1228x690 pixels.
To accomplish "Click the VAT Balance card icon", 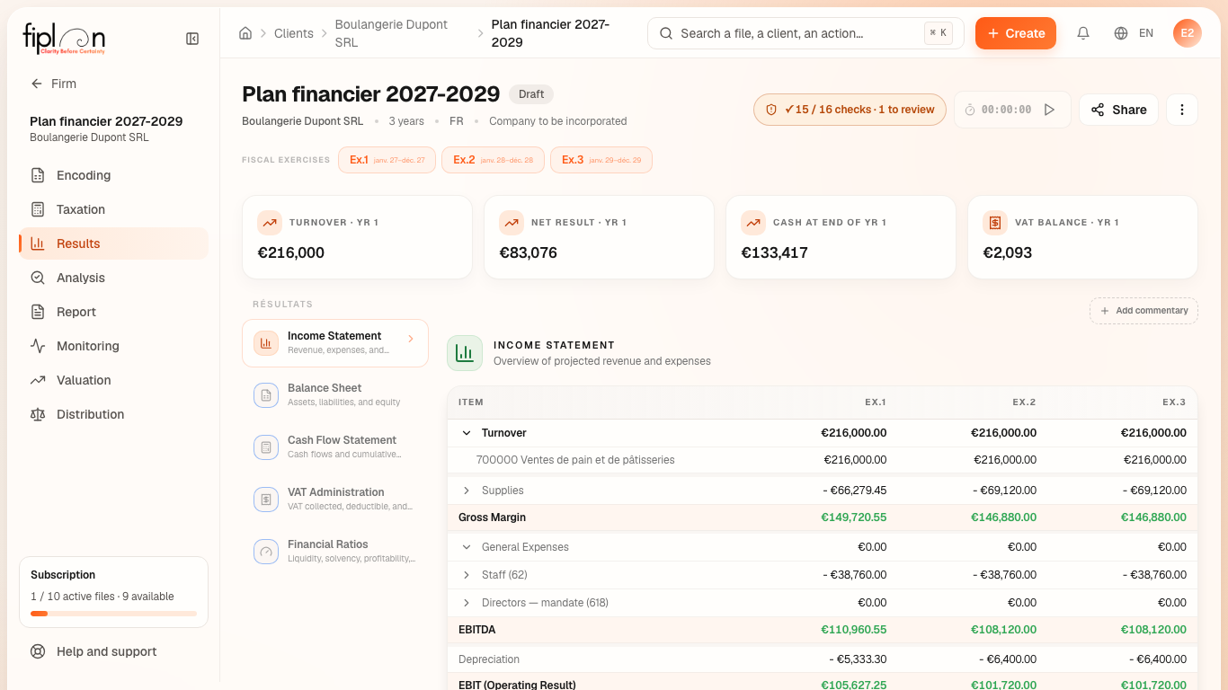I will [995, 223].
